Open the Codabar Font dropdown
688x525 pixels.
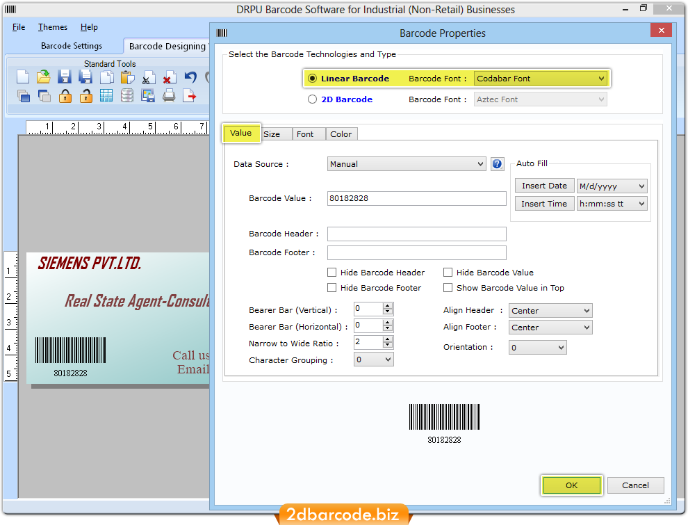541,79
